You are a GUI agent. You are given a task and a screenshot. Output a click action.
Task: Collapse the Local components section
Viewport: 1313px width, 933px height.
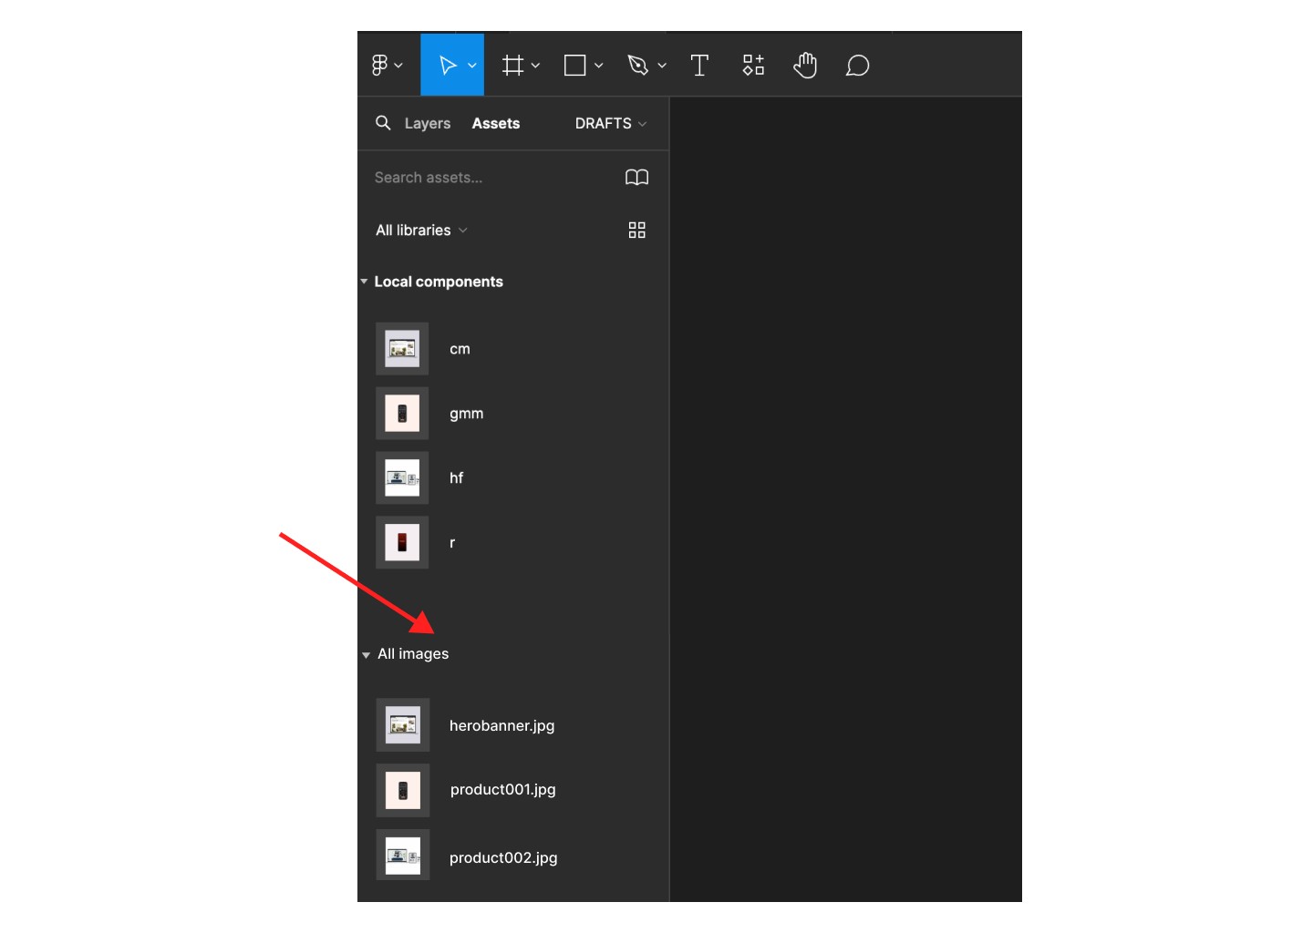tap(364, 282)
